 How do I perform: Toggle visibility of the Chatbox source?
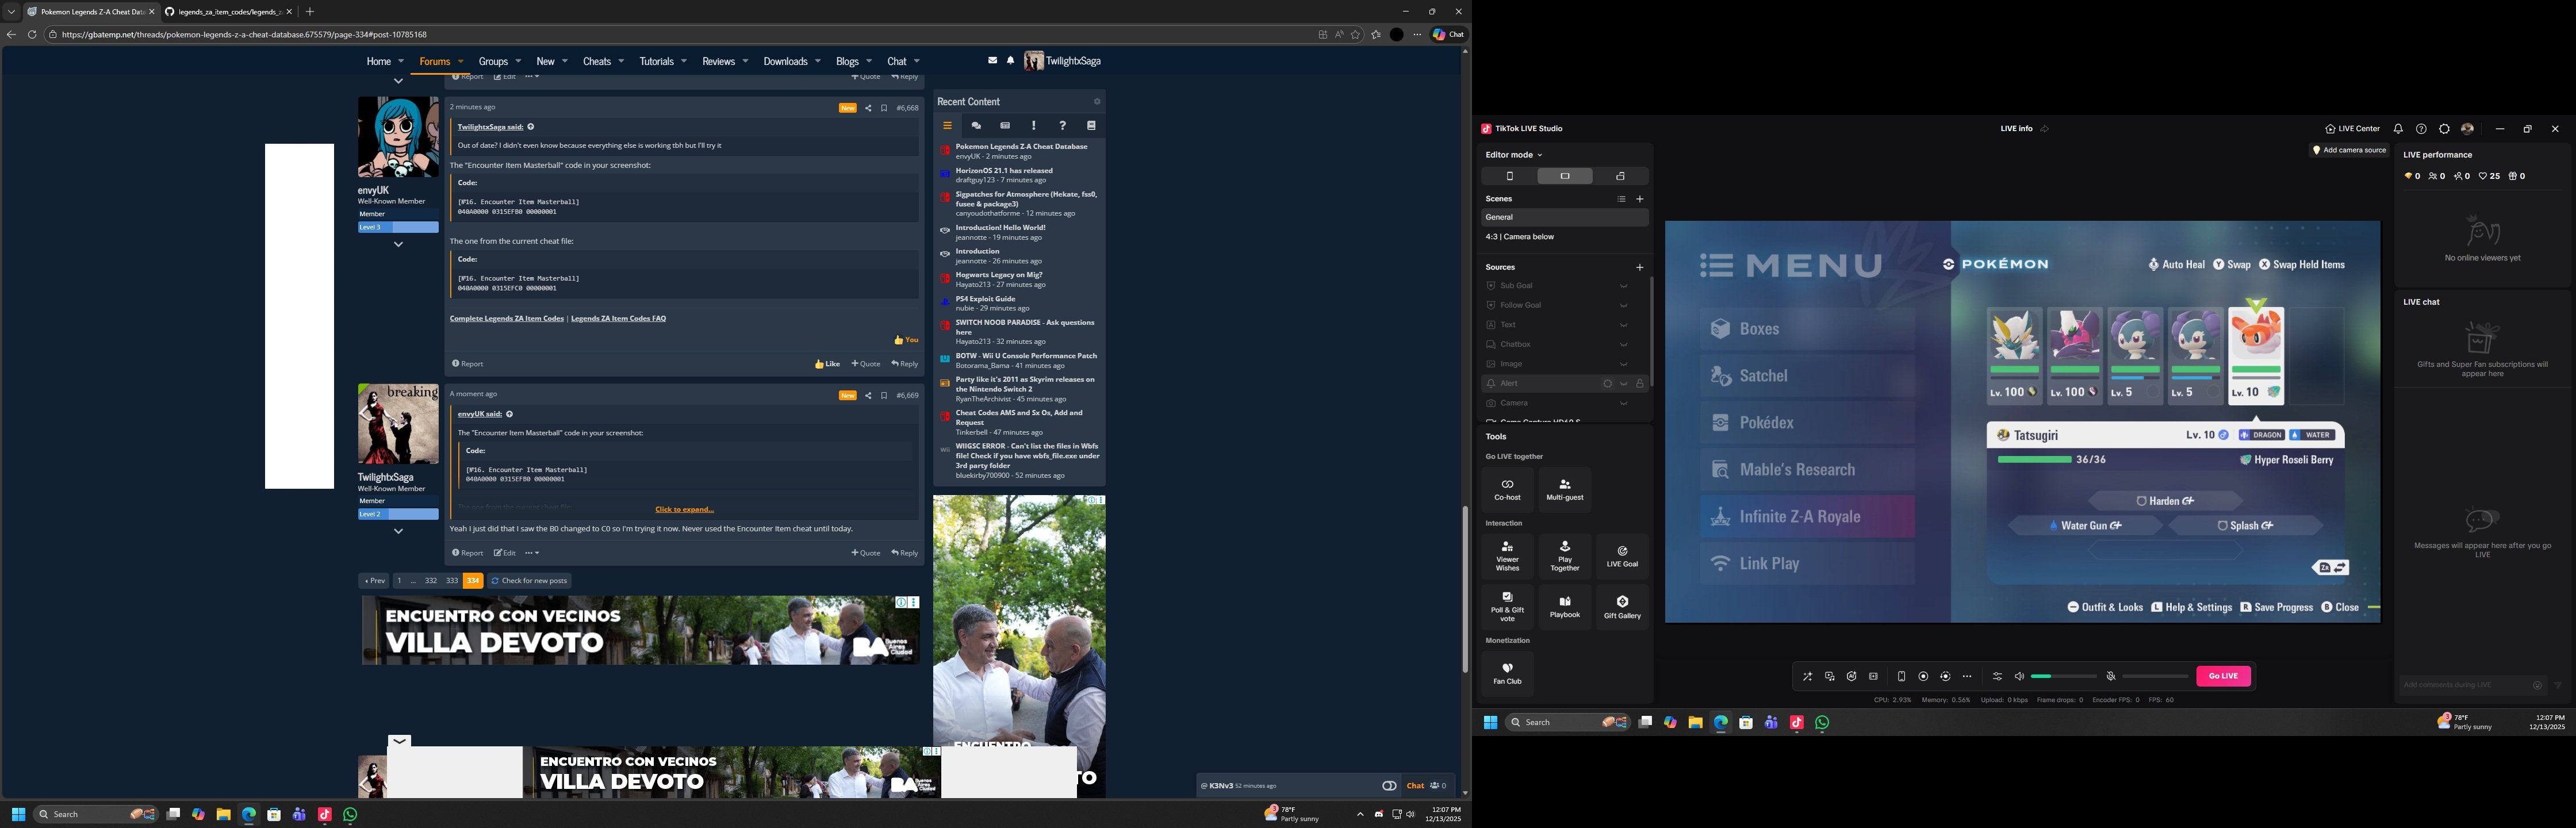(1623, 344)
